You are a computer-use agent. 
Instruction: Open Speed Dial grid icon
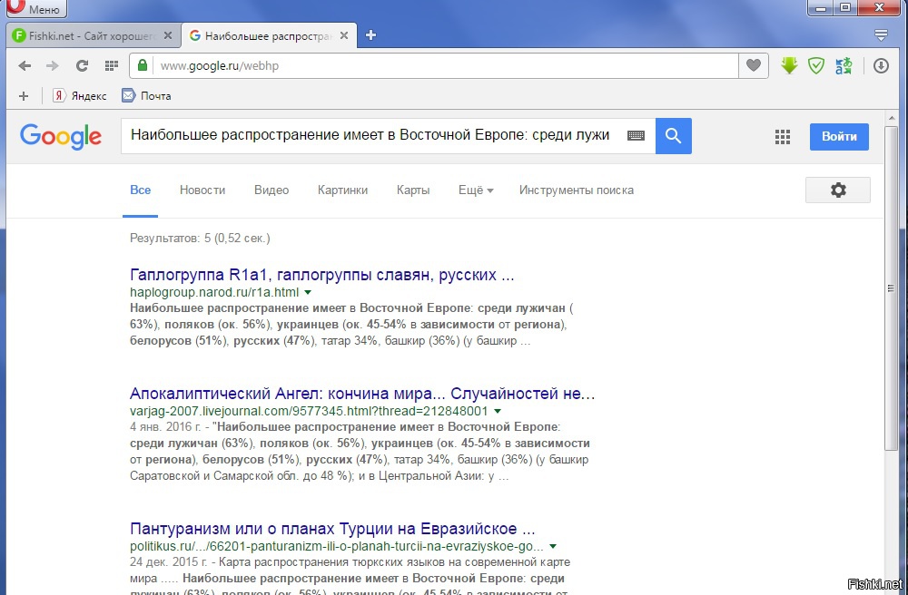pos(112,66)
